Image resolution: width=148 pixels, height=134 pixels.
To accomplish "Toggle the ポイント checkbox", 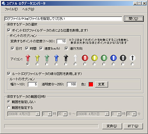I will point(9,30).
